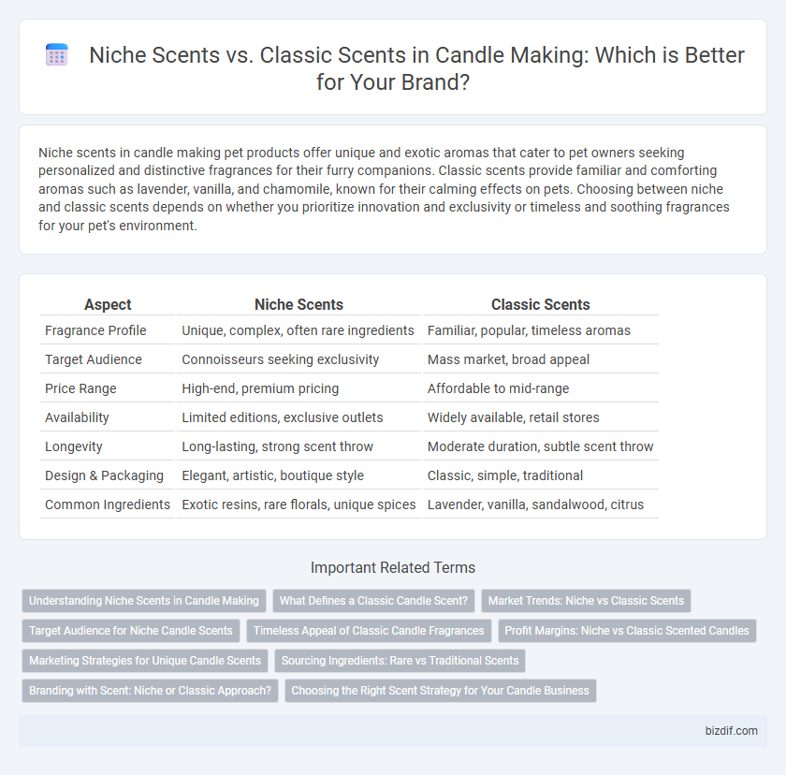Open 'Choosing the Right Scent Strategy' tag
The height and width of the screenshot is (775, 786).
pyautogui.click(x=441, y=691)
